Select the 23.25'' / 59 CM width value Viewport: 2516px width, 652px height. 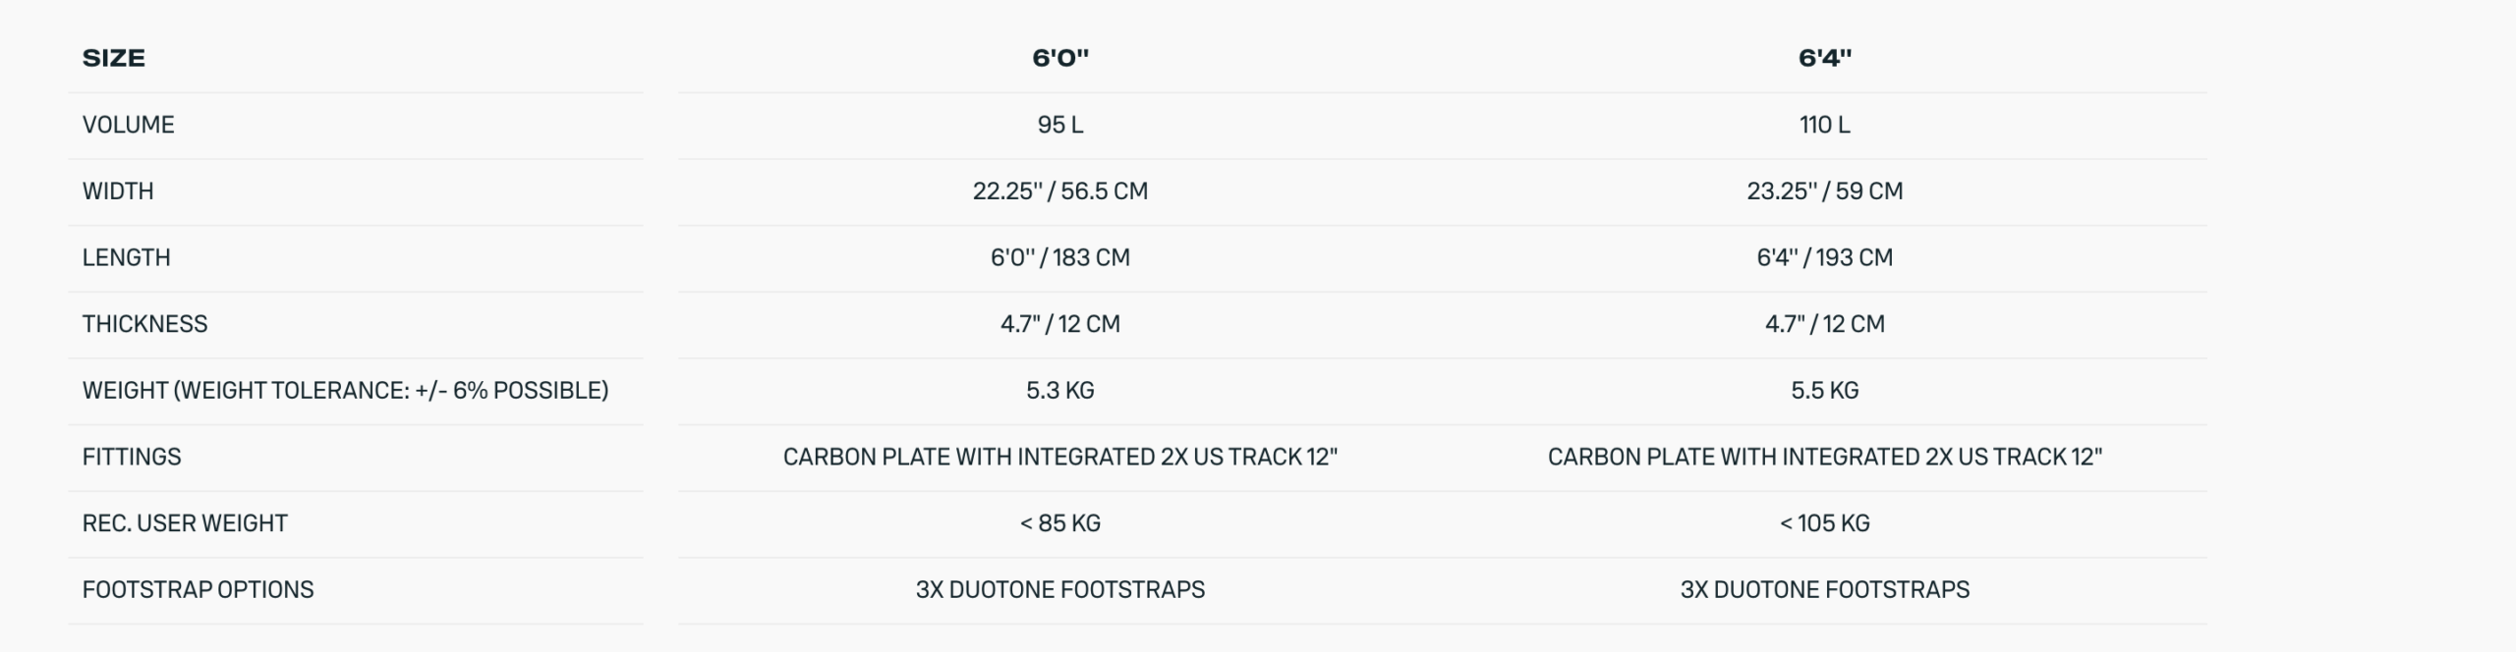point(1825,191)
